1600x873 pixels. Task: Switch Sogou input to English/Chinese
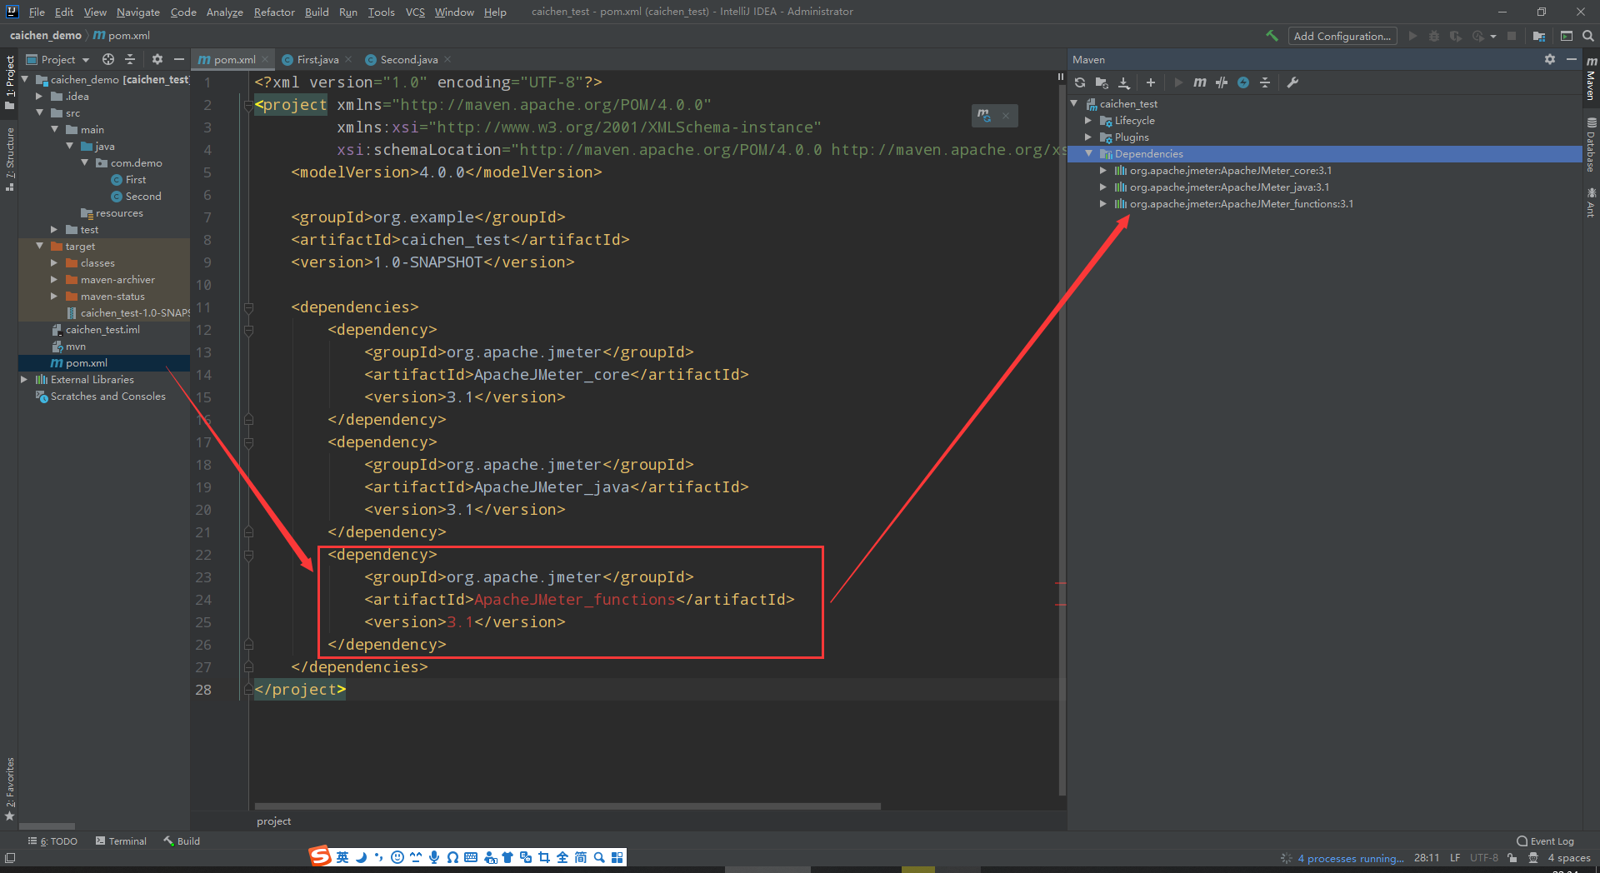click(x=342, y=857)
